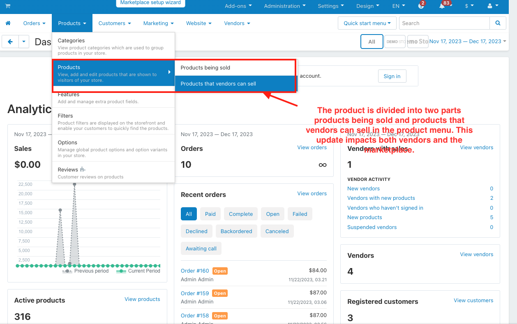Click the back arrow button
This screenshot has height=324, width=517.
pos(10,42)
